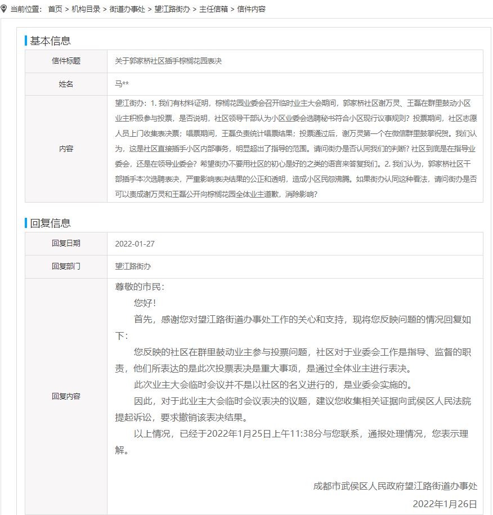Click the greeting 尊敬的市民 in reply
Image resolution: width=493 pixels, height=515 pixels.
point(140,286)
